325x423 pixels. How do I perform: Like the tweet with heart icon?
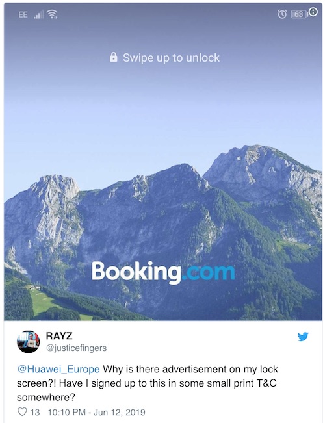[x=22, y=412]
